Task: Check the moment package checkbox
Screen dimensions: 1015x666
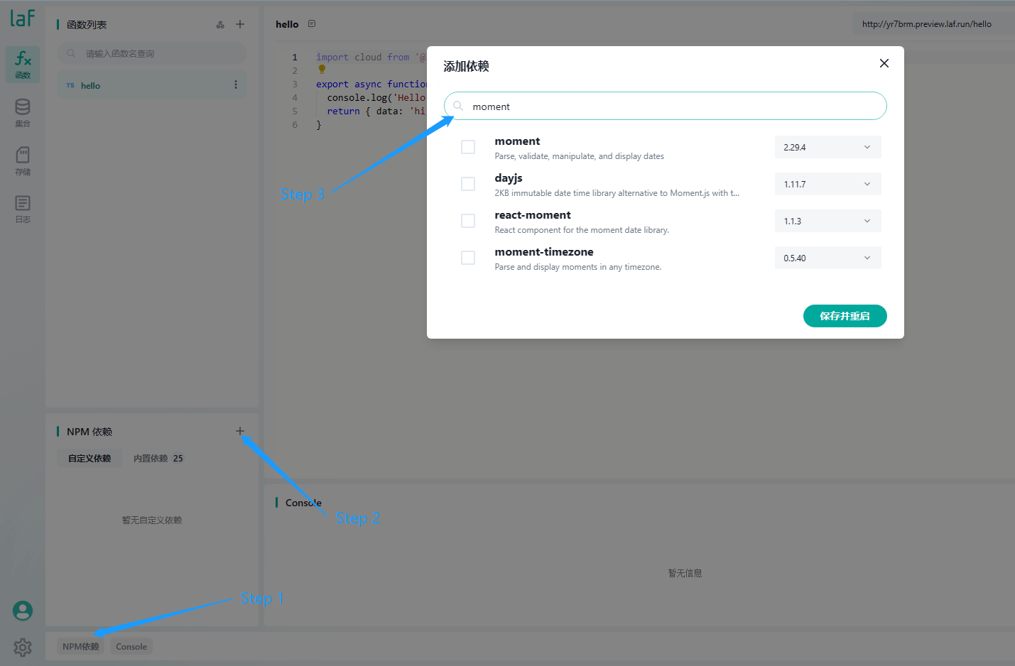Action: pos(468,147)
